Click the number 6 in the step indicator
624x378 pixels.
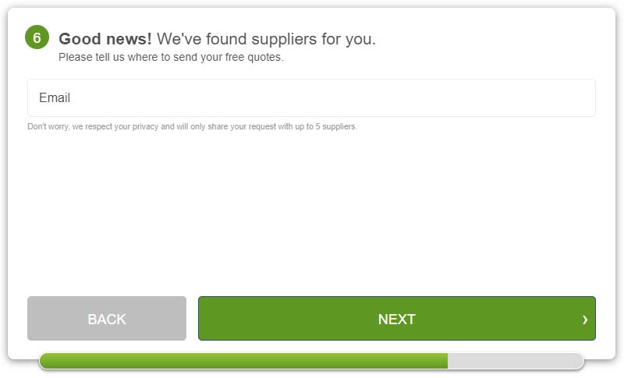tap(37, 37)
